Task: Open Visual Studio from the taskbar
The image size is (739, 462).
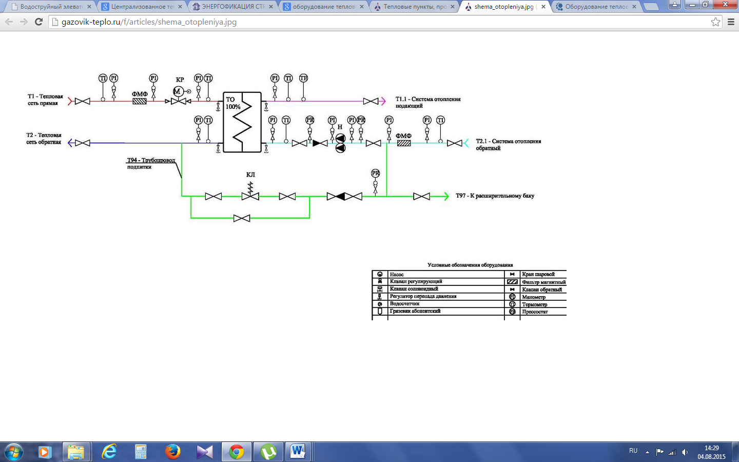Action: pos(204,452)
